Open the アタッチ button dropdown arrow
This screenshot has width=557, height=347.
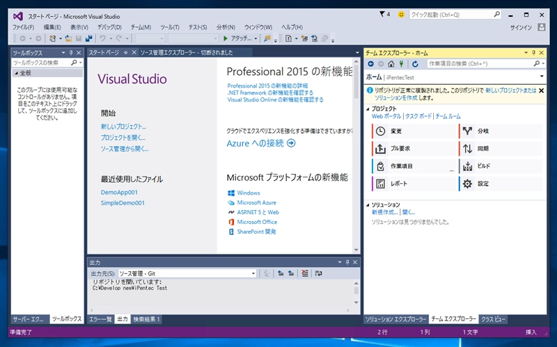(256, 38)
